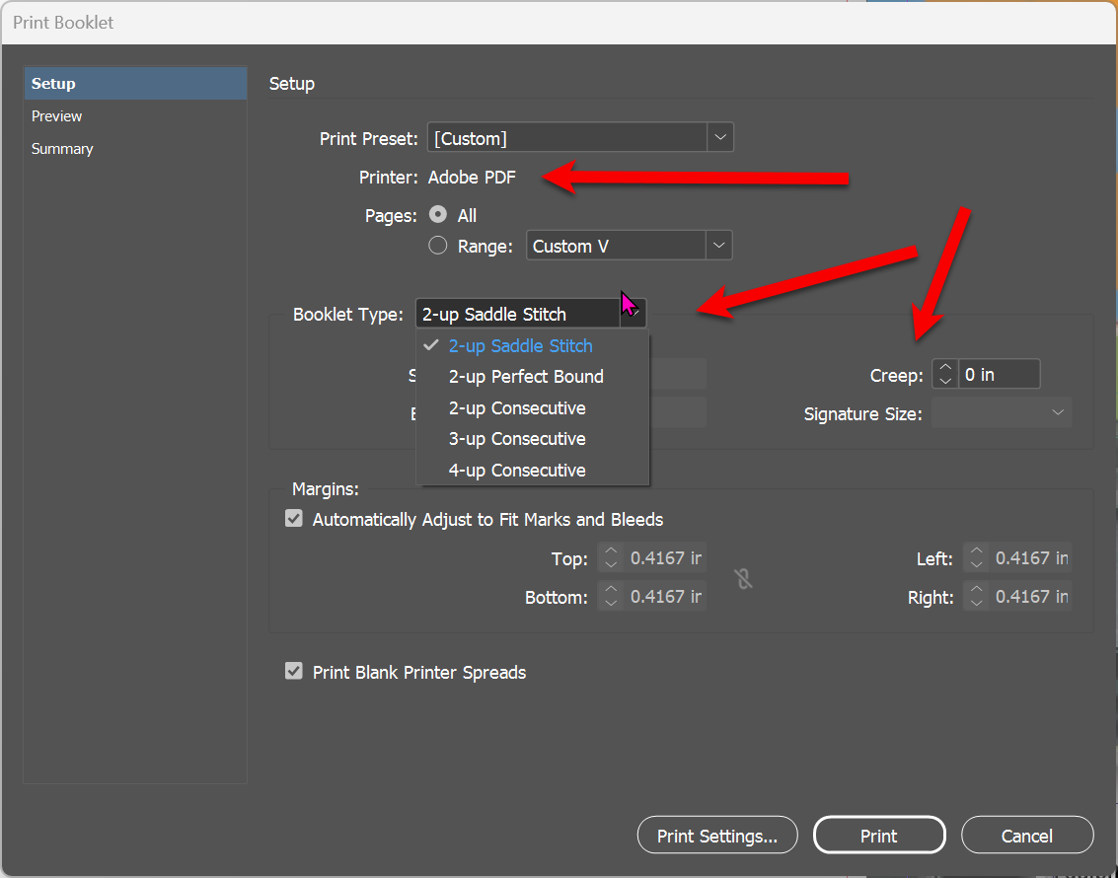The width and height of the screenshot is (1118, 878).
Task: Open the Print Preset dropdown
Action: 719,137
